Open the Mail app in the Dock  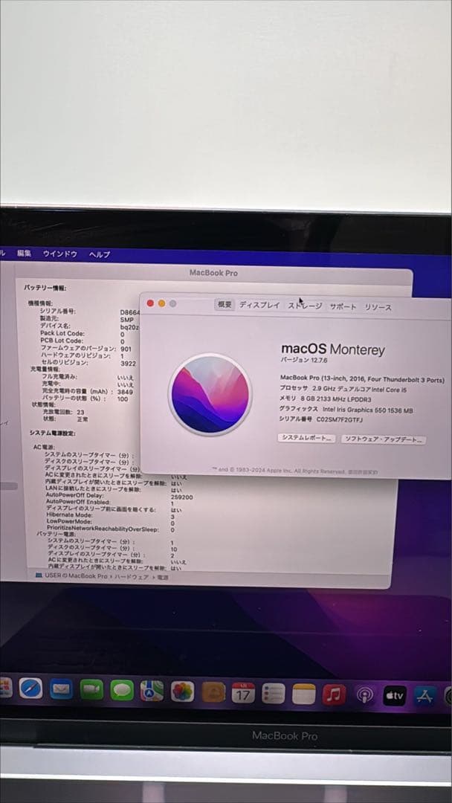[61, 689]
